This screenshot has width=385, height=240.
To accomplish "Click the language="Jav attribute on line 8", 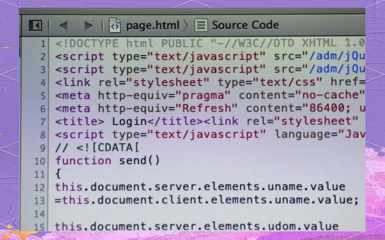I will pos(320,134).
